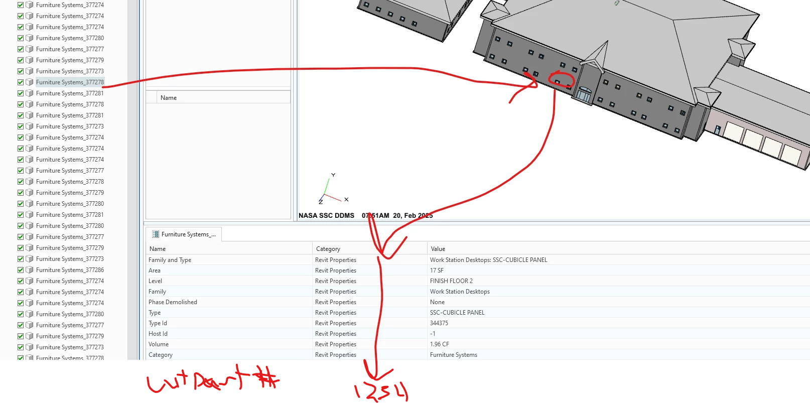Click the 'FINISH FLOOR 2' level value
The image size is (810, 403).
coord(451,281)
